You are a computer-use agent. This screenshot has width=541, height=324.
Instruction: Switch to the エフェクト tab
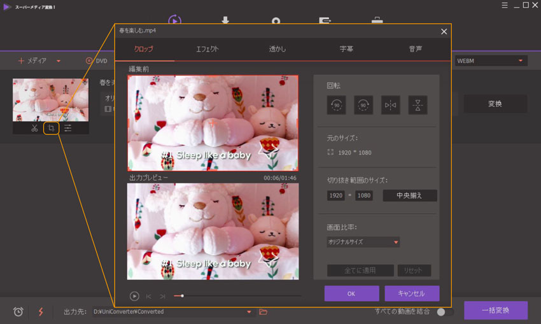point(207,49)
